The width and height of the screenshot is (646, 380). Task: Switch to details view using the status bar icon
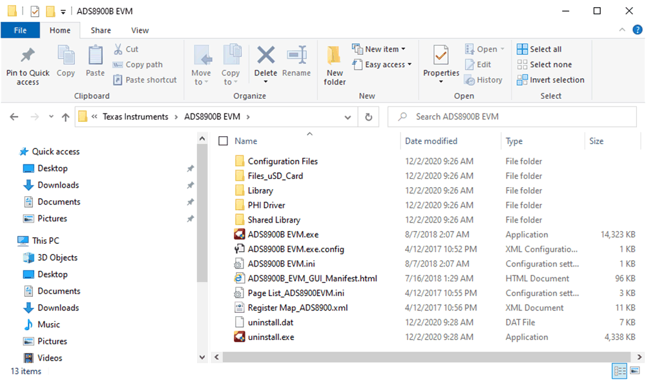[x=619, y=371]
